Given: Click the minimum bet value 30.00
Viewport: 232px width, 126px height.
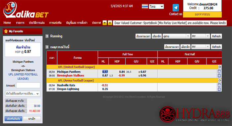Looking at the screenshot, I should [x=37, y=106].
